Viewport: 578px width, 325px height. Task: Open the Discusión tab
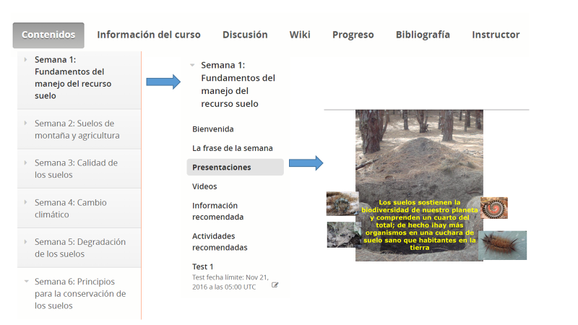pos(245,35)
